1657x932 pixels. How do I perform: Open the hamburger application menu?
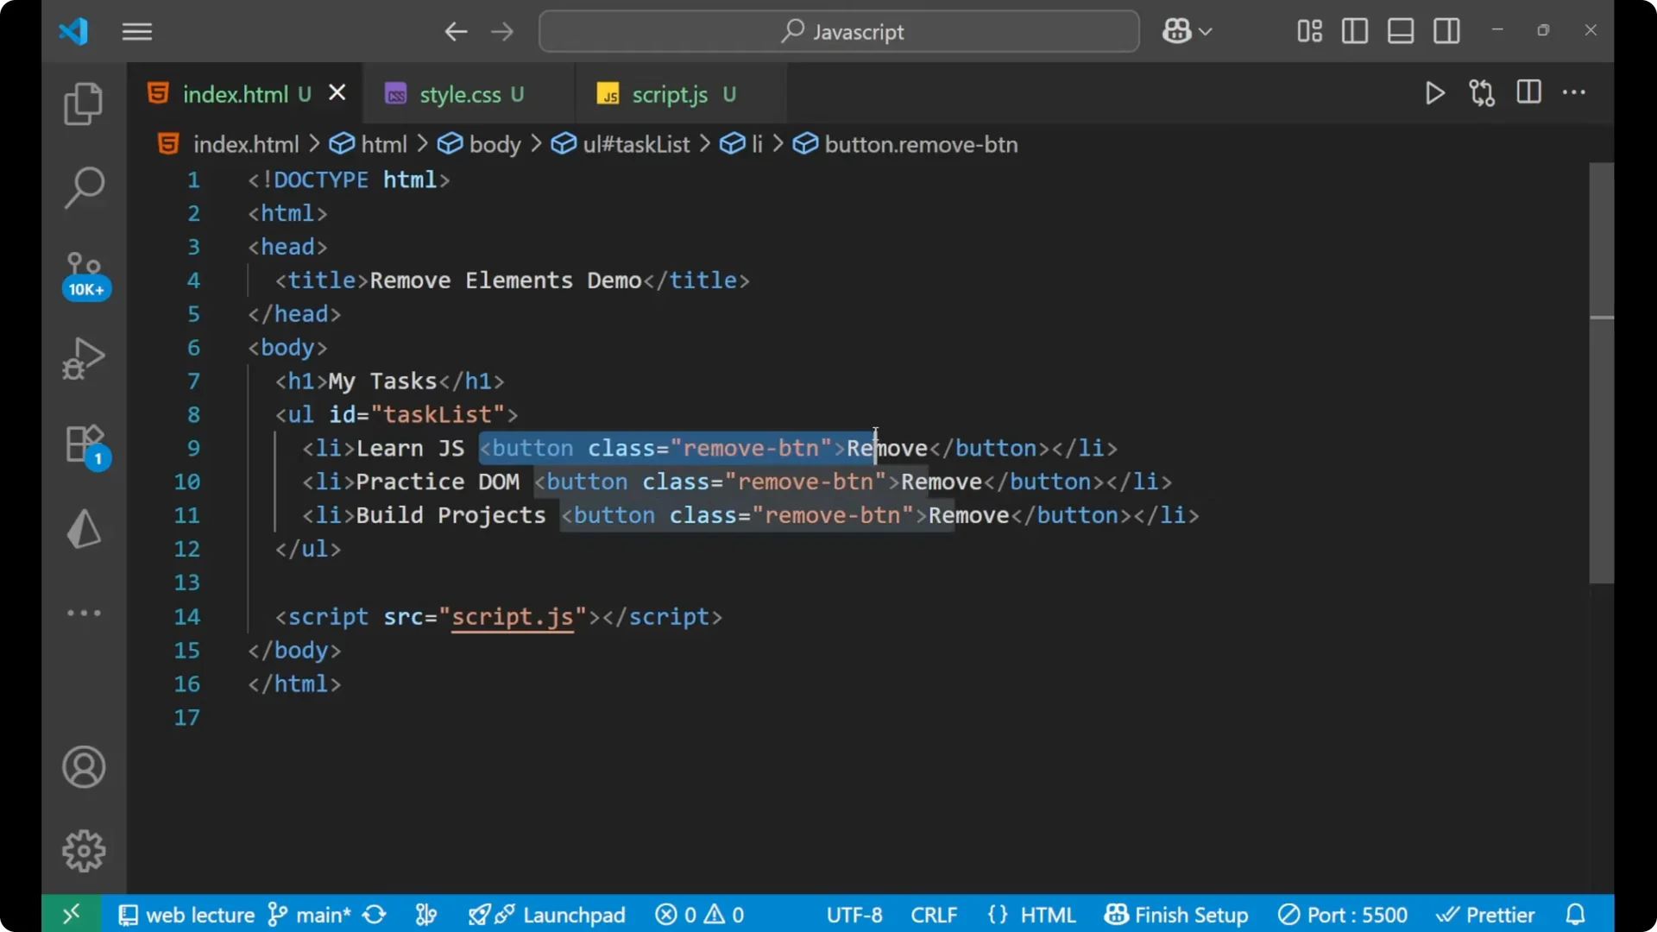tap(136, 31)
